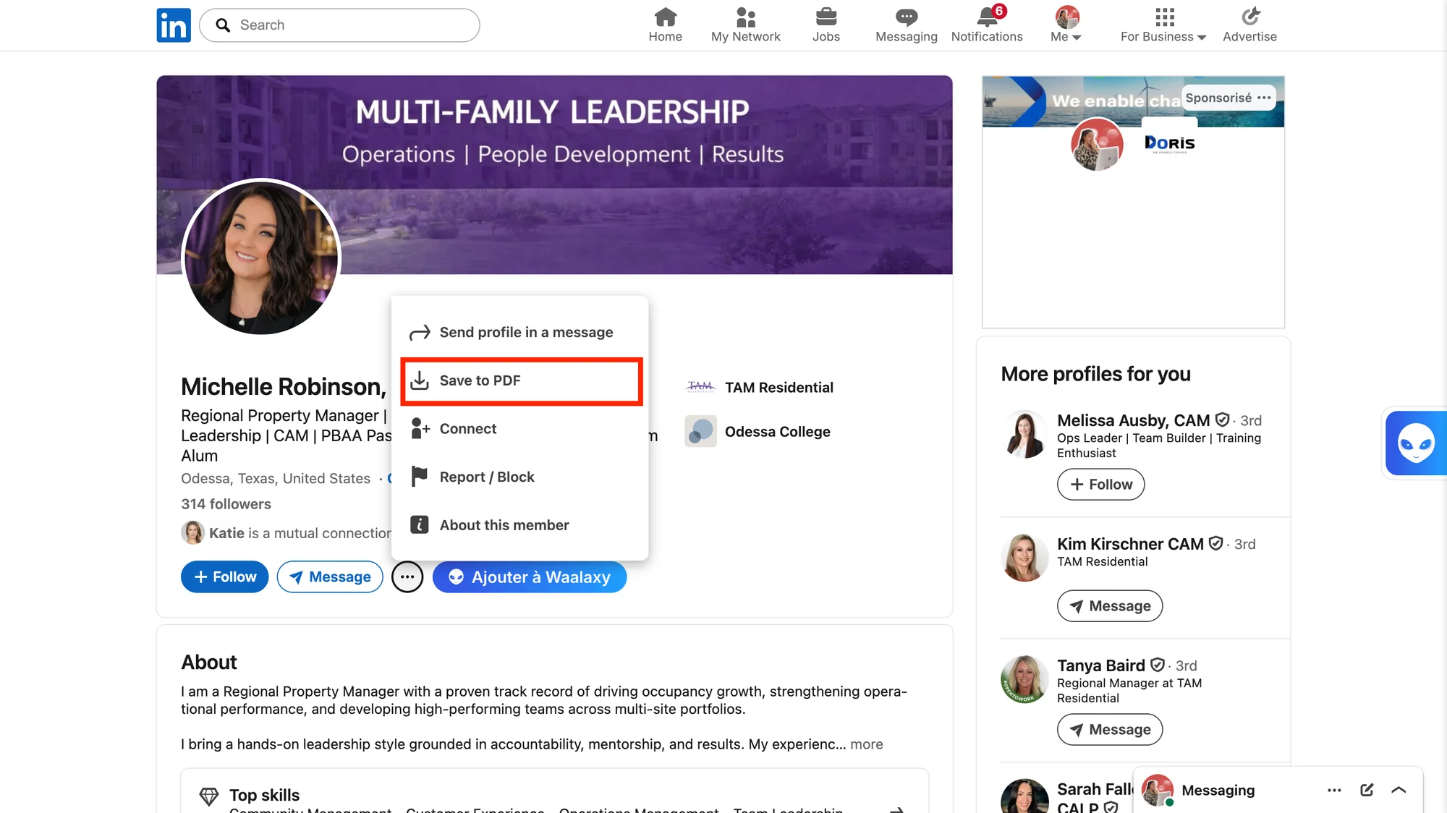Open Messaging overlay options dots
This screenshot has height=813, width=1447.
click(1334, 790)
